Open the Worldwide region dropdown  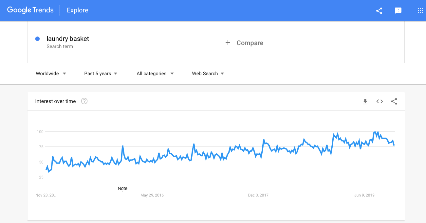[x=51, y=74]
